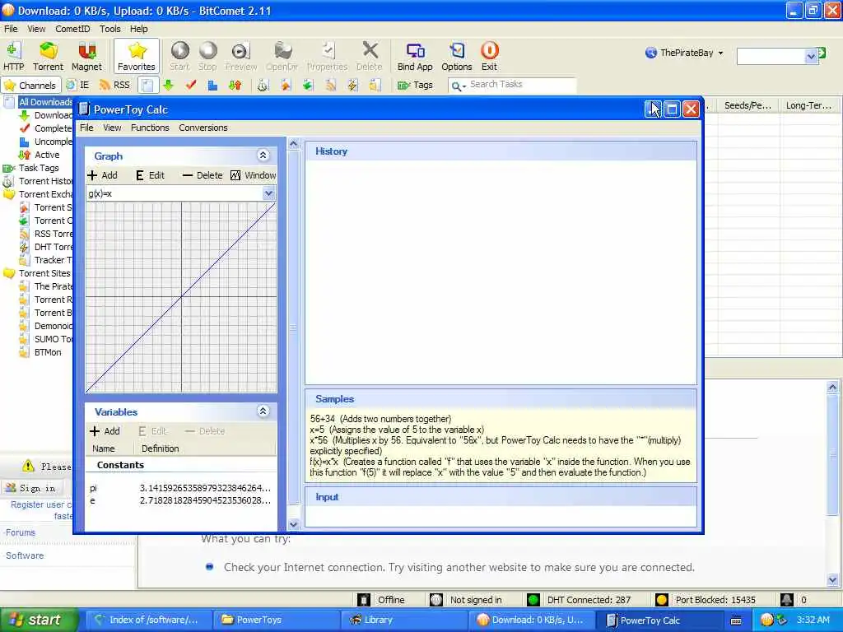Open the BitComet search box dropdown arrow
This screenshot has height=632, width=843.
(x=811, y=57)
